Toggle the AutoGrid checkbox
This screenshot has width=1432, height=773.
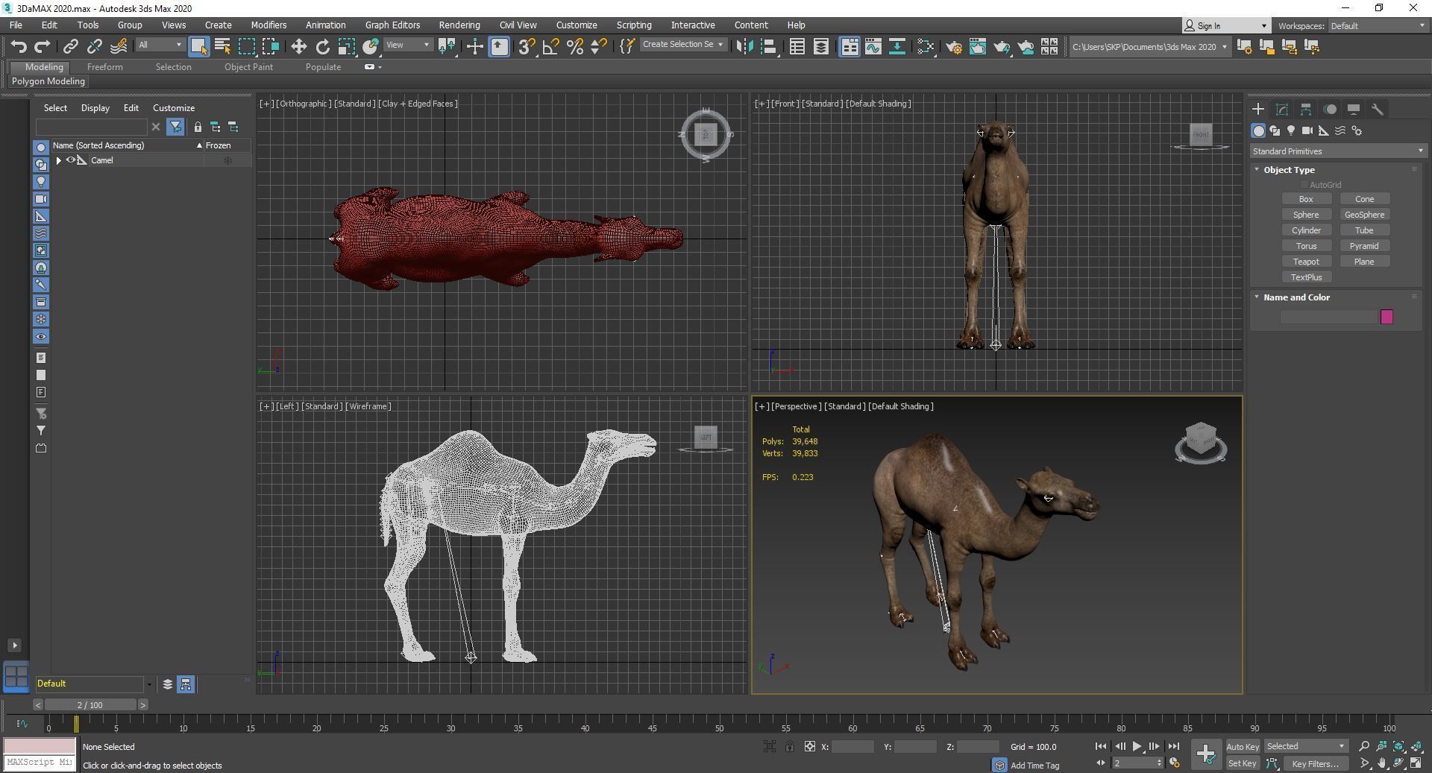tap(1304, 185)
